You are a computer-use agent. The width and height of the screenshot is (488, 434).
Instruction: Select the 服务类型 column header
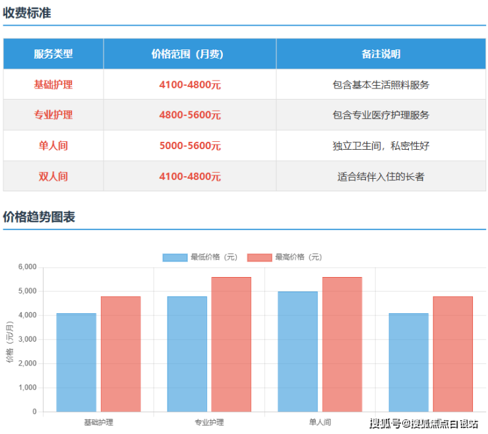[x=53, y=54]
